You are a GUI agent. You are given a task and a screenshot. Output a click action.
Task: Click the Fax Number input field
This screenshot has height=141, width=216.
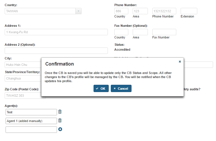[x=164, y=32]
